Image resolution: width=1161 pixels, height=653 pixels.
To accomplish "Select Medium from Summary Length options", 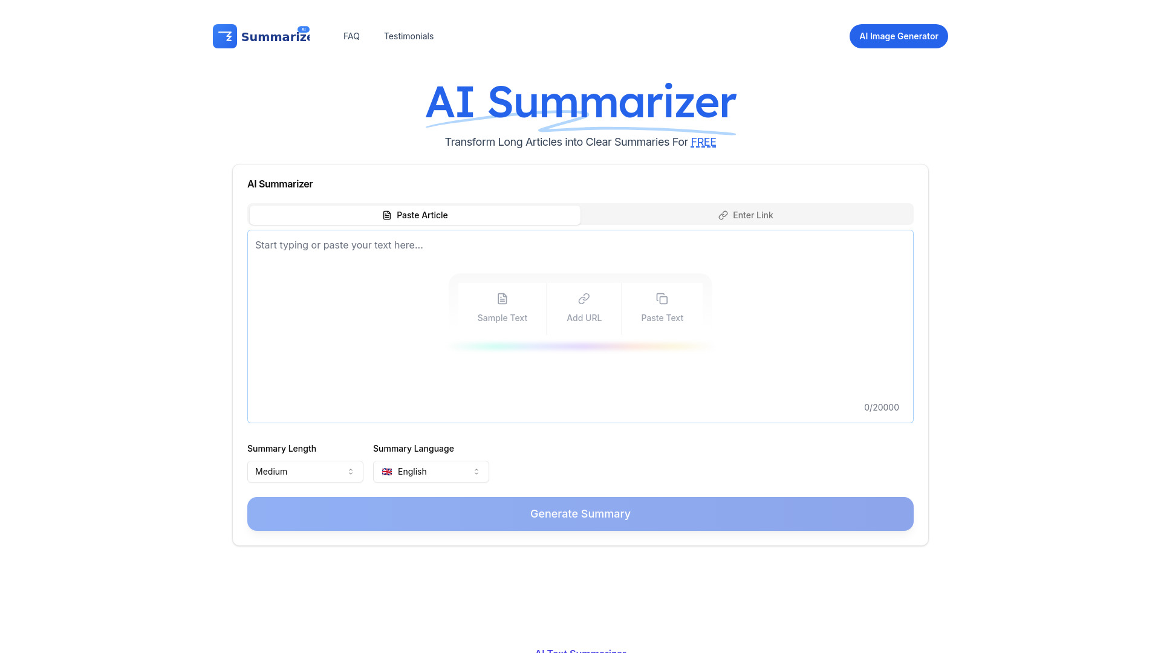I will 305,471.
